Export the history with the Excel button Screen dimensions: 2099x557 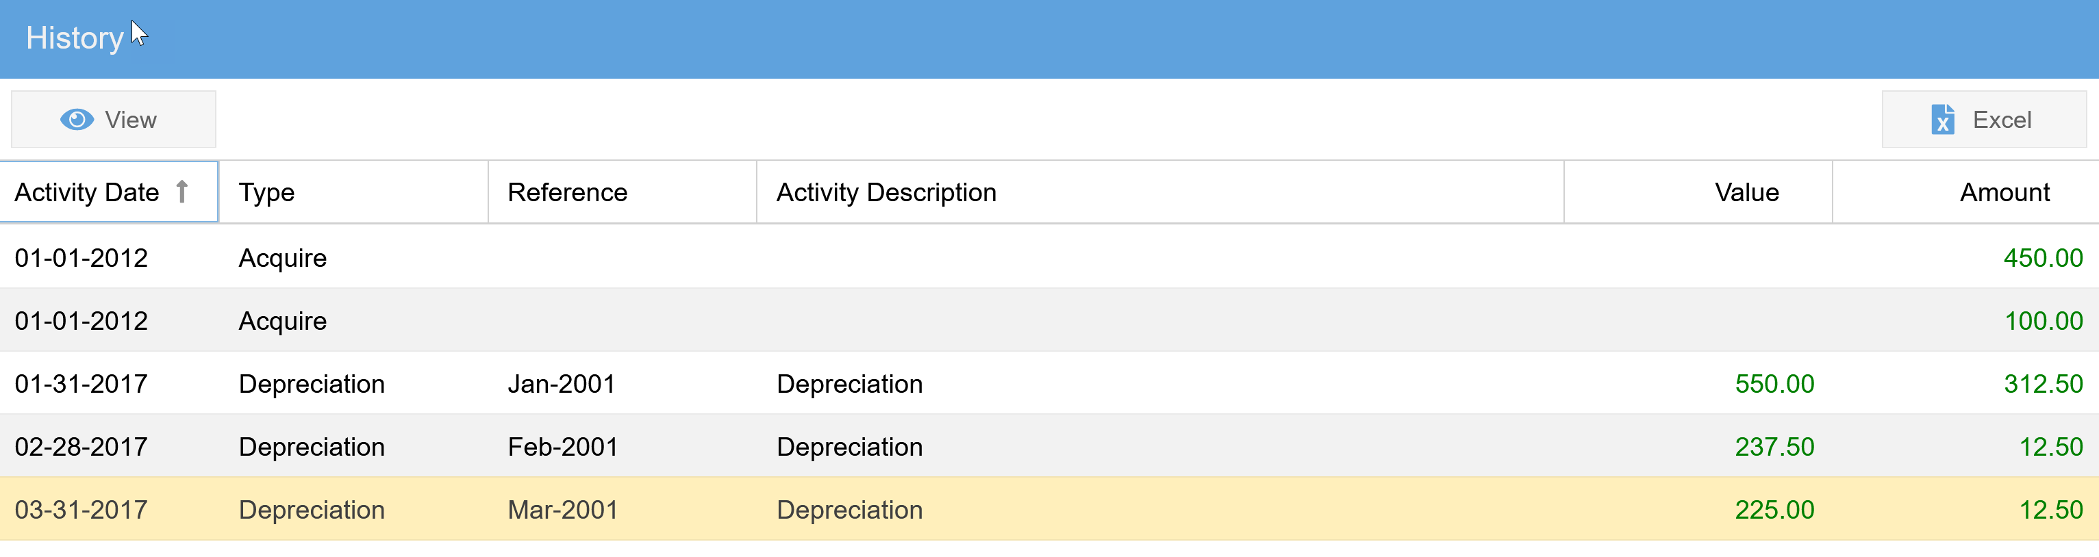point(1983,120)
